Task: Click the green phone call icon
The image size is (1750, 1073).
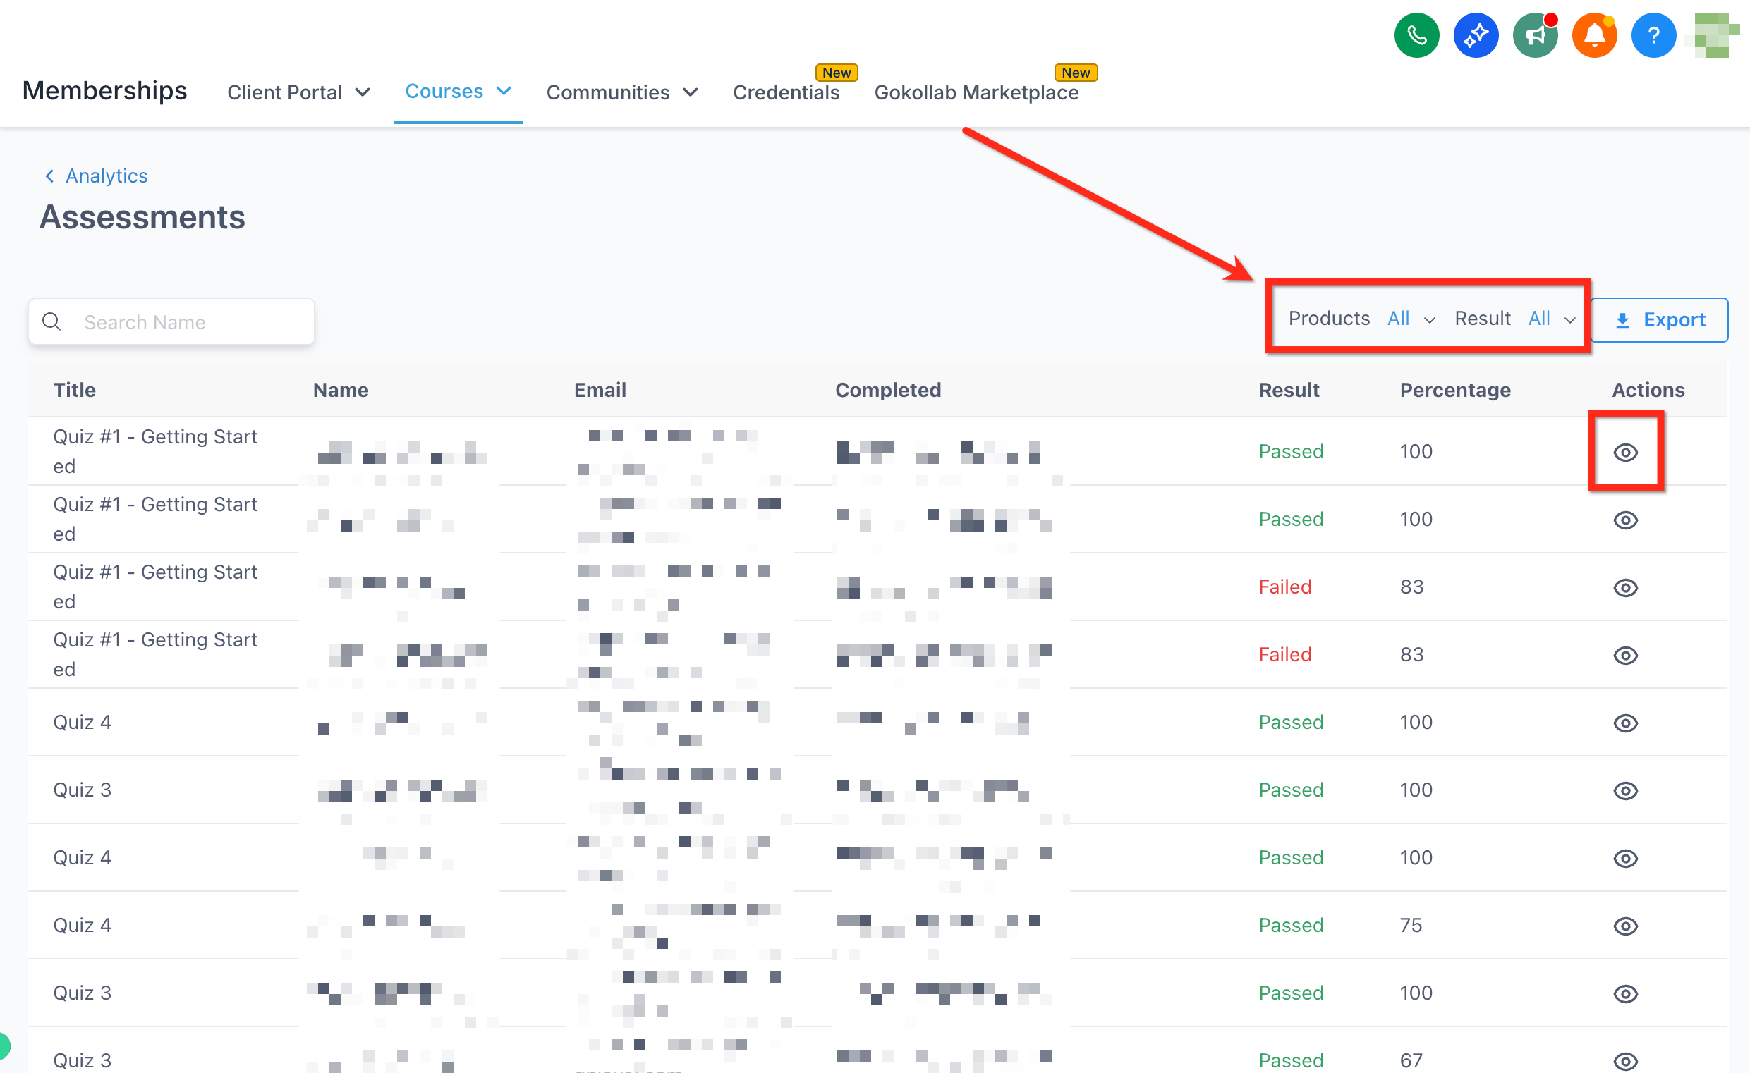Action: [1416, 35]
